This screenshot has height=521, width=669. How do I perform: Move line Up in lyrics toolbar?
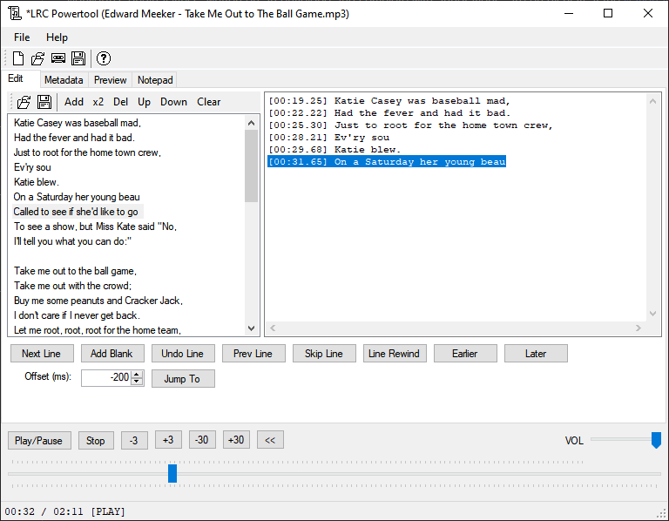coord(144,102)
